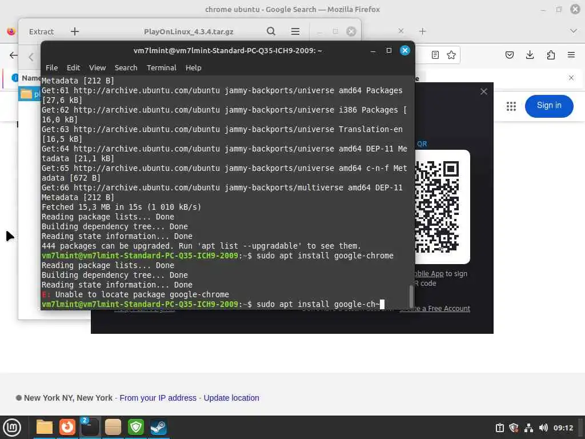Open archive manager hamburger menu
Viewport: 585px width, 439px height.
pos(295,31)
